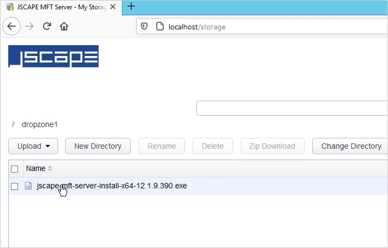Click the browser Forward arrow button
Image resolution: width=388 pixels, height=248 pixels.
click(x=29, y=26)
